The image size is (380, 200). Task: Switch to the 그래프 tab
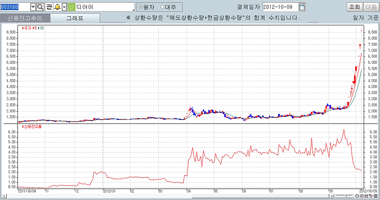pyautogui.click(x=75, y=18)
